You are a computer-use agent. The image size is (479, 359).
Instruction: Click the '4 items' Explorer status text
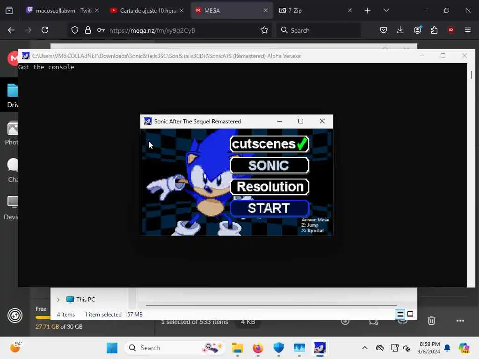[65, 315]
